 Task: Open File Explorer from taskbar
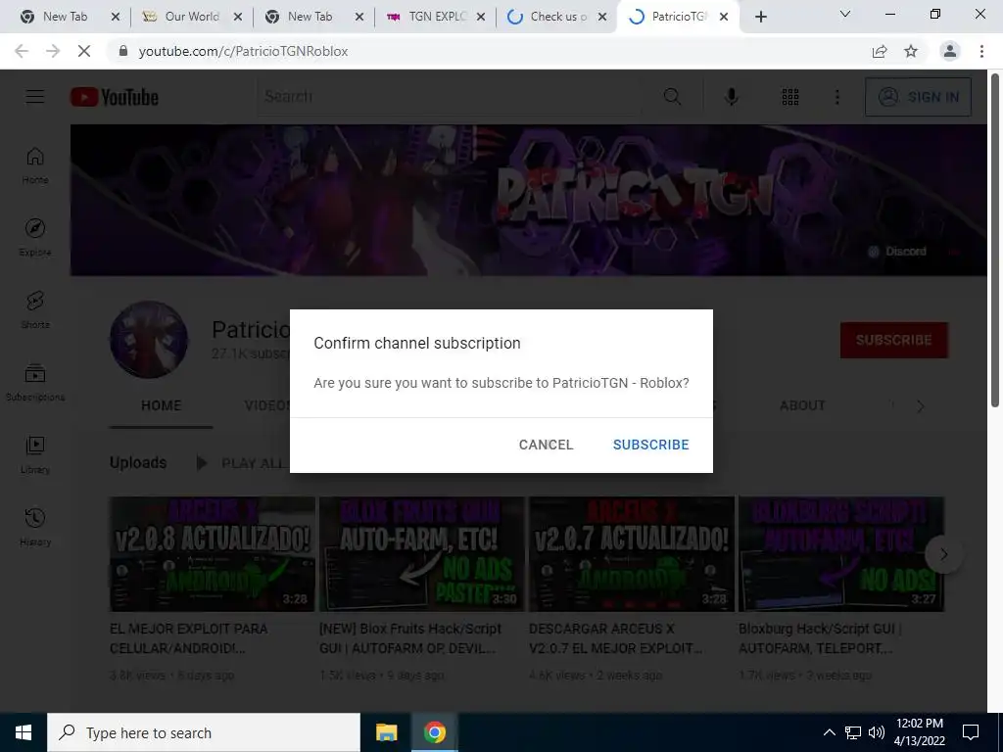coord(386,732)
